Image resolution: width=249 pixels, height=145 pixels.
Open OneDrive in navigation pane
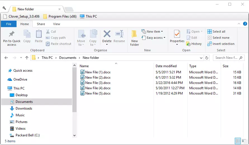[17, 79]
